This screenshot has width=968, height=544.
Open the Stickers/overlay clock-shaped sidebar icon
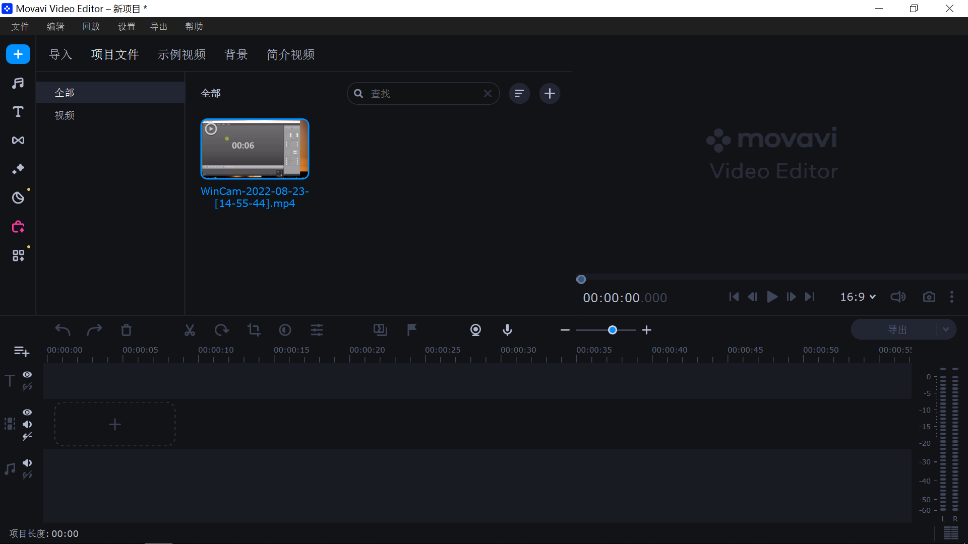point(18,198)
